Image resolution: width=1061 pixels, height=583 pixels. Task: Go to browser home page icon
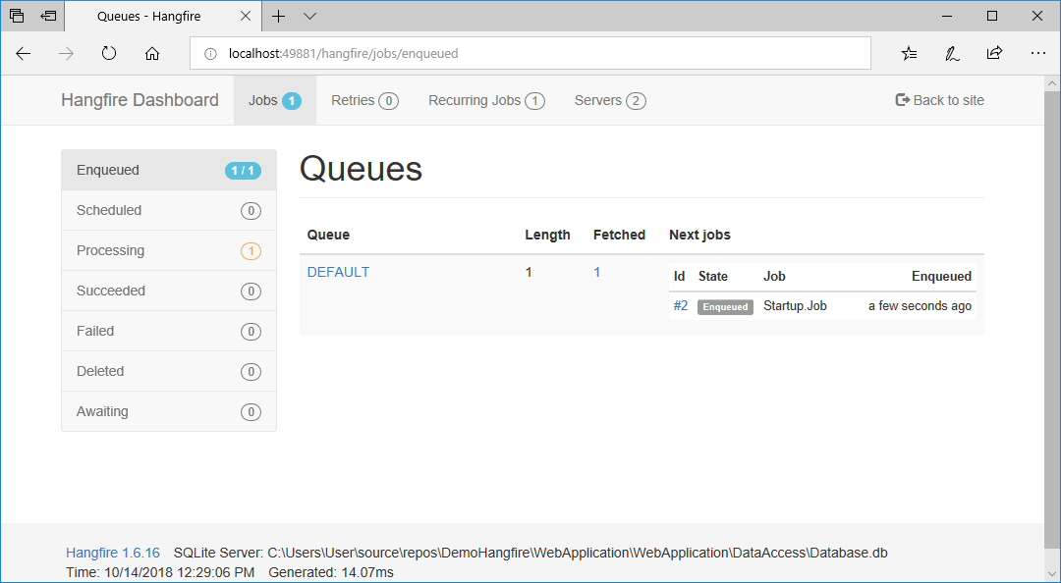[x=152, y=53]
